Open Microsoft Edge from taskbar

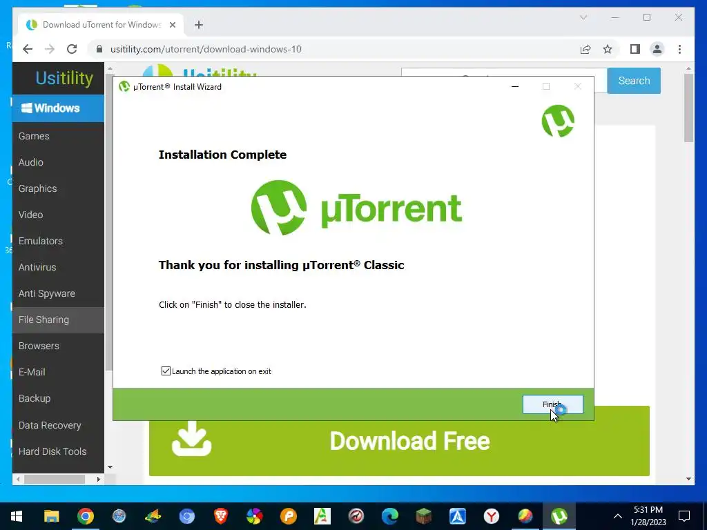click(389, 516)
